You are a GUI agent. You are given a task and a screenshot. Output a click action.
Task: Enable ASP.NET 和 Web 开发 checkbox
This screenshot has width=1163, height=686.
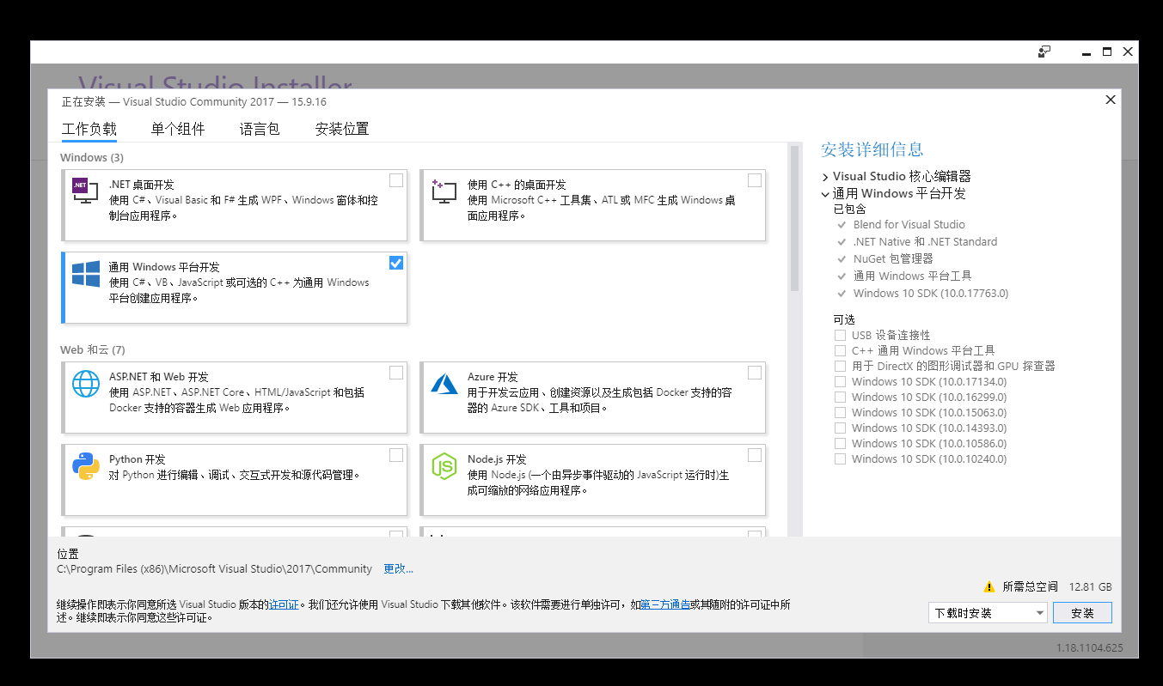pyautogui.click(x=396, y=373)
